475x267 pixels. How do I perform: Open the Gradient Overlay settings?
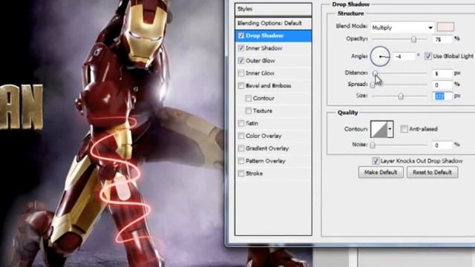click(x=267, y=148)
